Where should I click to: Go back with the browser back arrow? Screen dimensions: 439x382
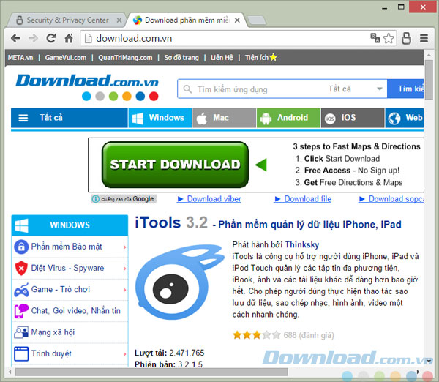tap(15, 37)
